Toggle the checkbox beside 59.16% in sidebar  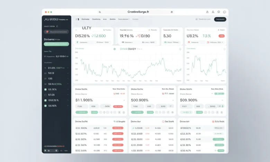point(45,89)
